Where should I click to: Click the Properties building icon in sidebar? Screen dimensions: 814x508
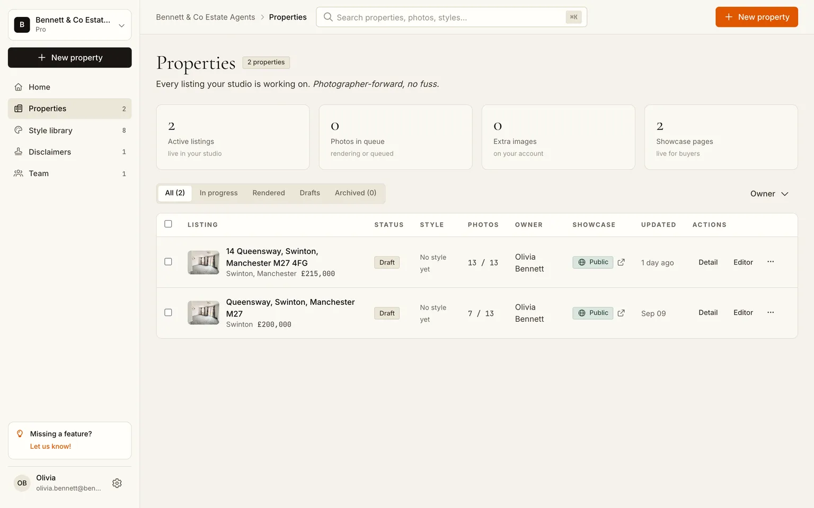click(19, 108)
